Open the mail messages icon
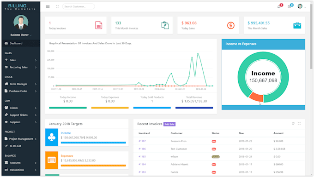The height and width of the screenshot is (177, 314). pos(289,6)
